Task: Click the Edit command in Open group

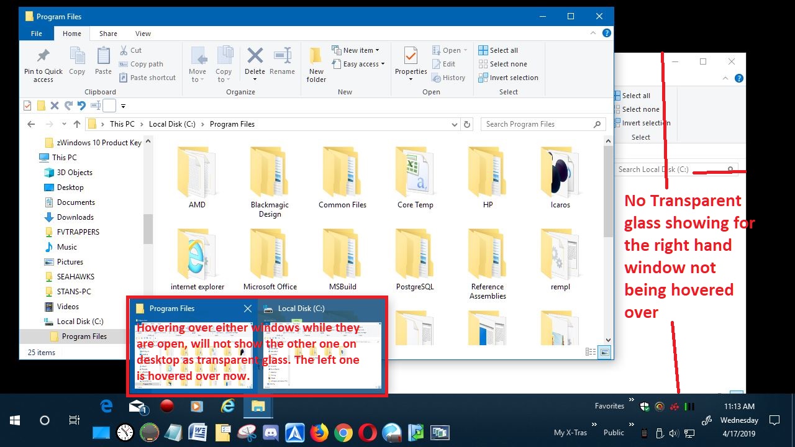Action: [443, 64]
